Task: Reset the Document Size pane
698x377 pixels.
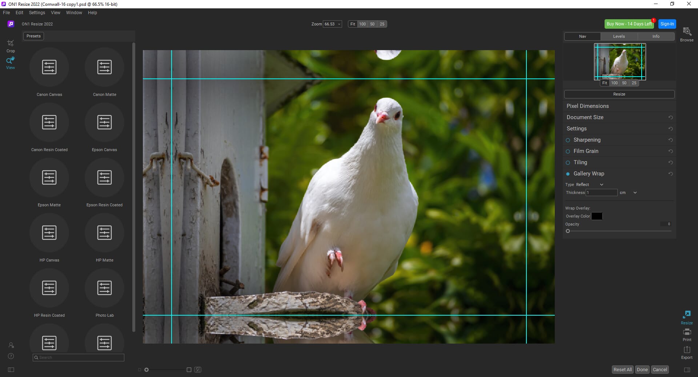Action: [x=670, y=117]
